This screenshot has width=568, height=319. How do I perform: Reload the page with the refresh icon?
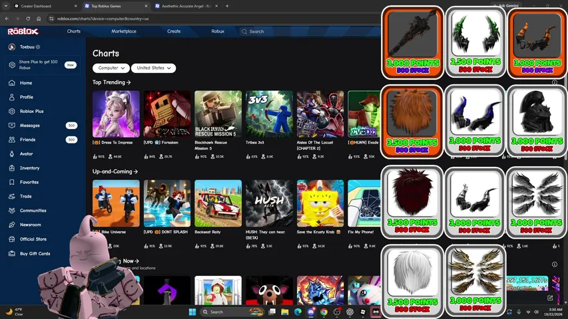click(x=28, y=19)
